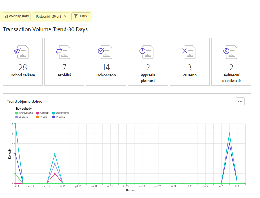
Task: Open the Posledních 30 dní dropdown
Action: point(51,16)
